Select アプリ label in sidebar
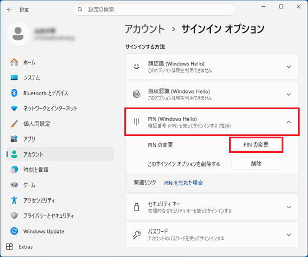The image size is (308, 257). [x=29, y=139]
